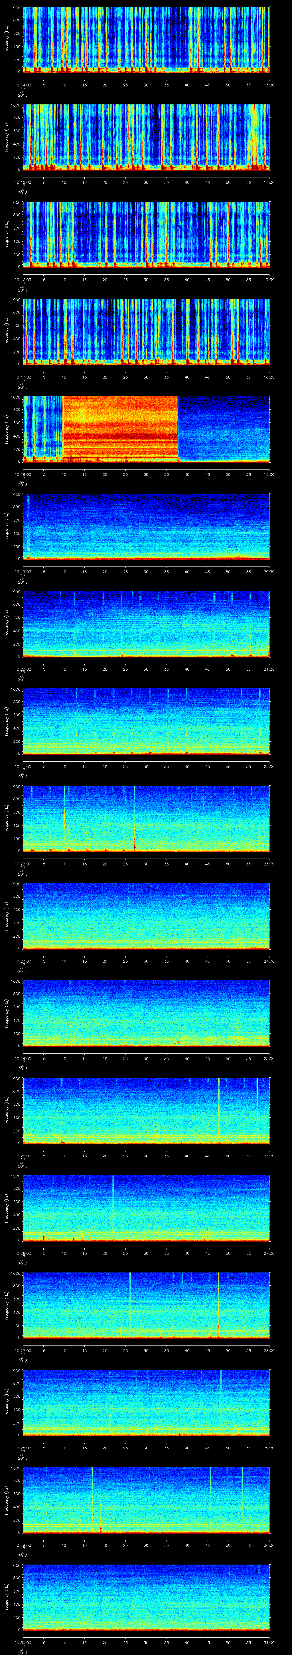Click the '10:17:00' start time label
Image resolution: width=292 pixels, height=1655 pixels.
tap(23, 377)
